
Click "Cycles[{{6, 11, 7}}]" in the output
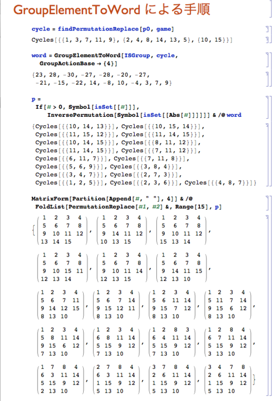pos(71,158)
